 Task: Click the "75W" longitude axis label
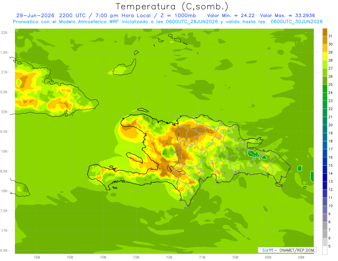coord(70,257)
